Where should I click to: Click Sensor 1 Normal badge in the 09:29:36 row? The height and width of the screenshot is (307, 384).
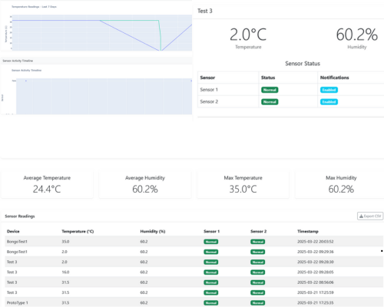pos(211,252)
